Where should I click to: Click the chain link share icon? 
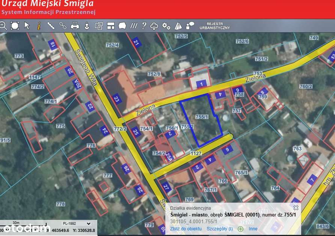pos(63,26)
